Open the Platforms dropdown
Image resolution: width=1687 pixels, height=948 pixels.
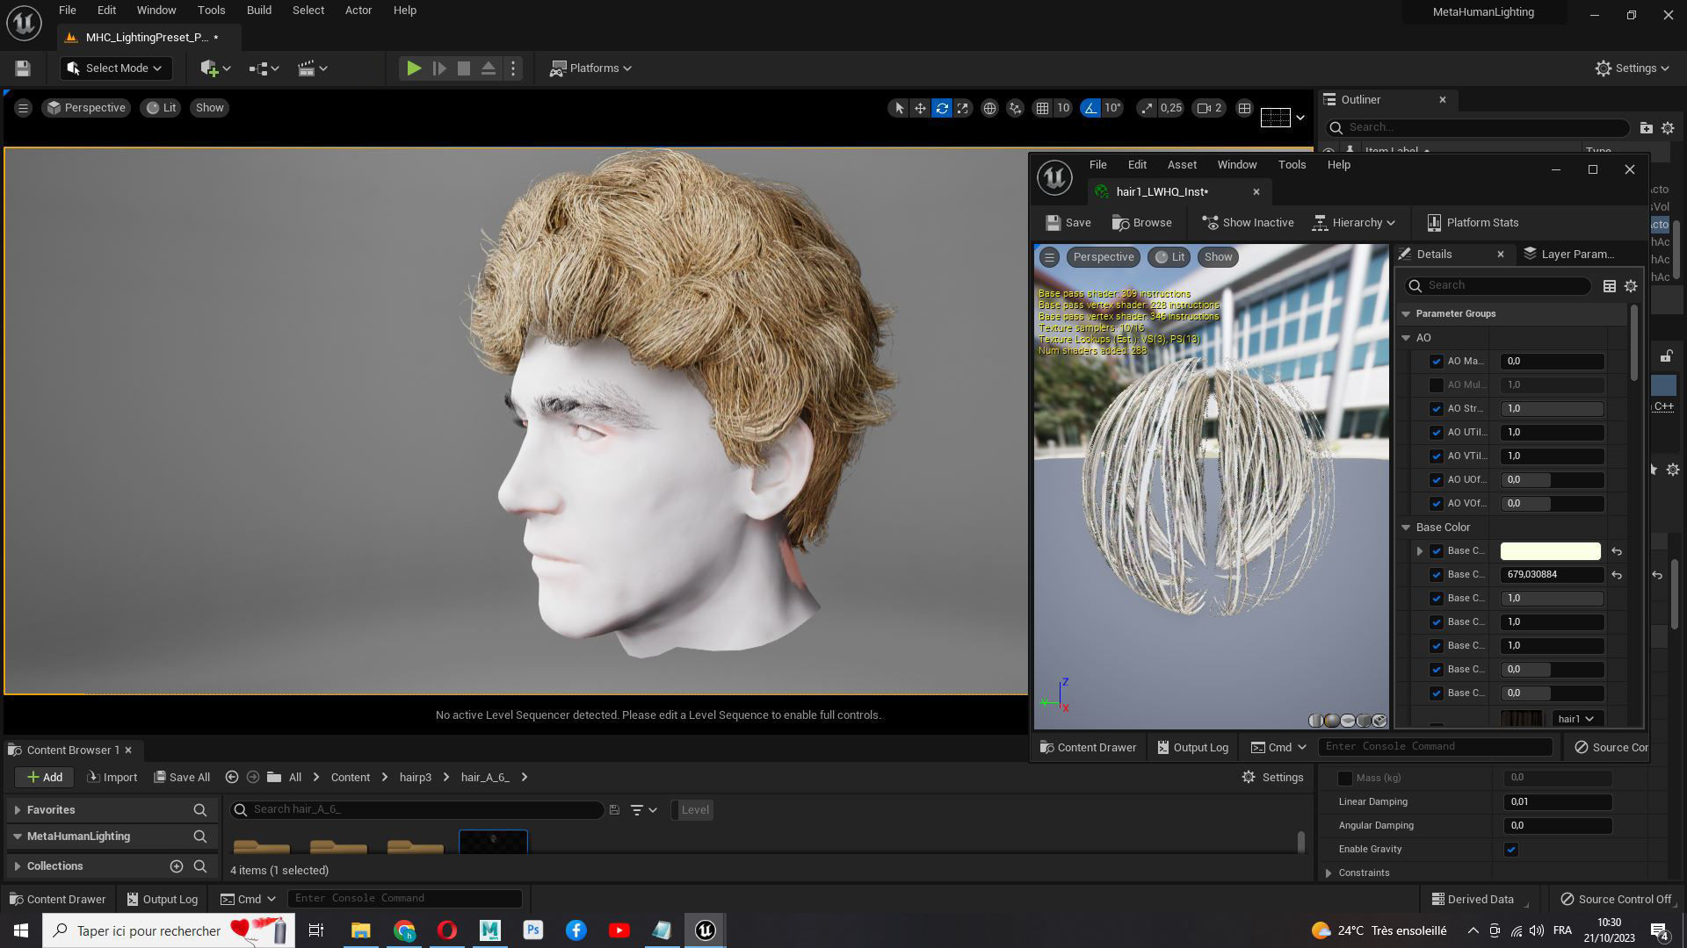coord(590,68)
